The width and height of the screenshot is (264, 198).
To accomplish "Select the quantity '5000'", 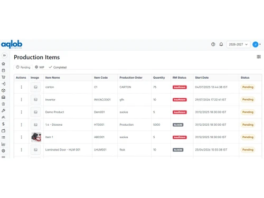I will click(x=156, y=125).
